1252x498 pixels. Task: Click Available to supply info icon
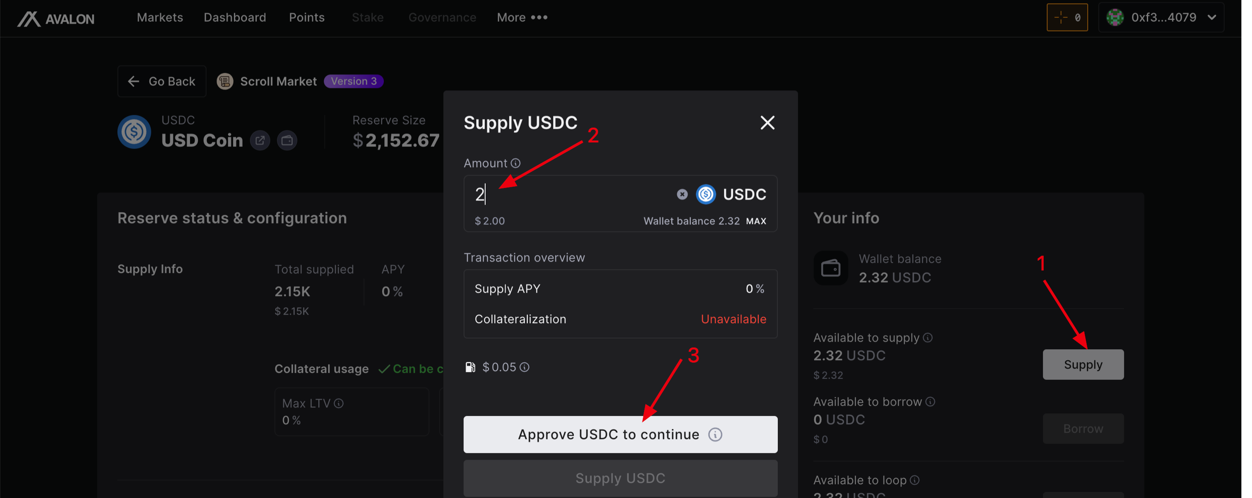[927, 338]
